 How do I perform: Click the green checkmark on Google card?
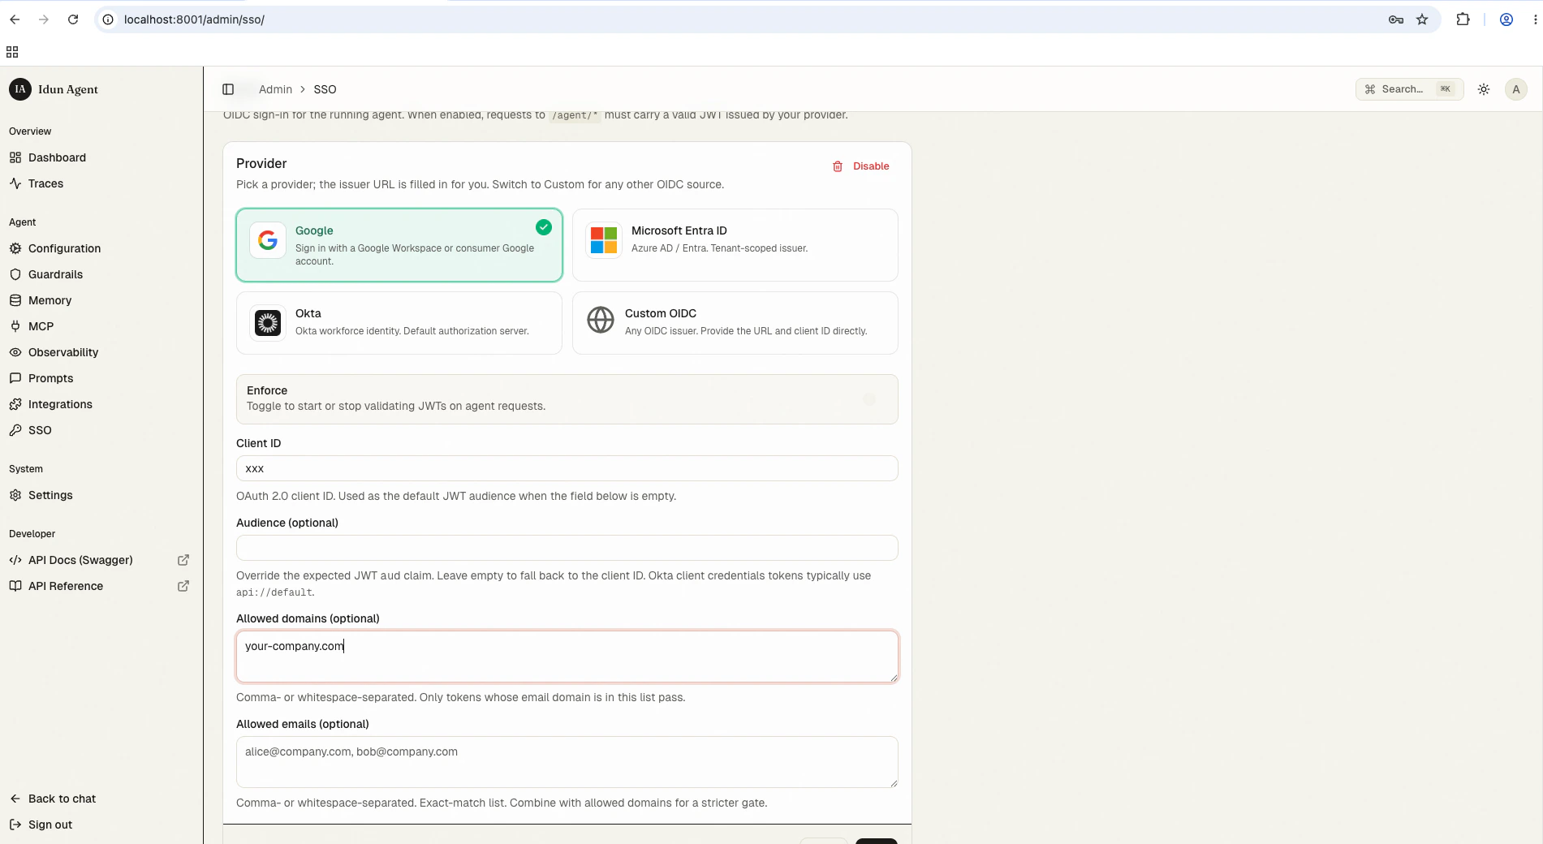(544, 227)
